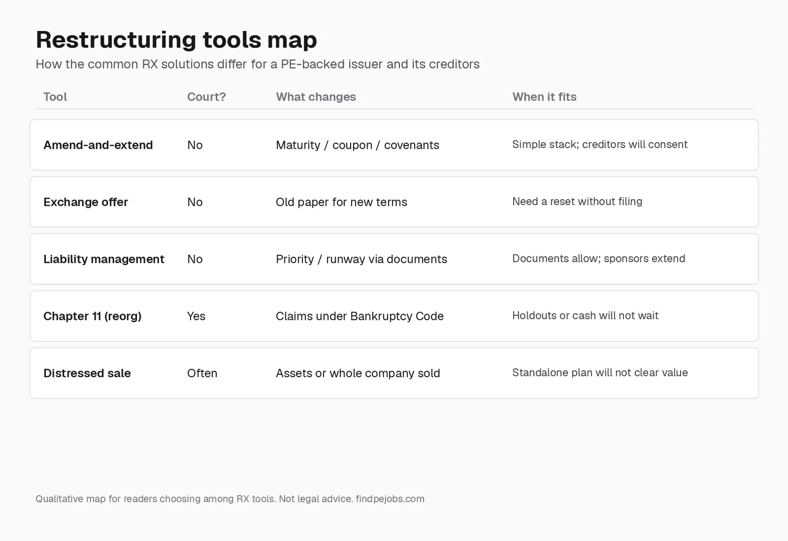Click "Priority / runway via documents" cell
The width and height of the screenshot is (788, 541).
click(x=362, y=259)
